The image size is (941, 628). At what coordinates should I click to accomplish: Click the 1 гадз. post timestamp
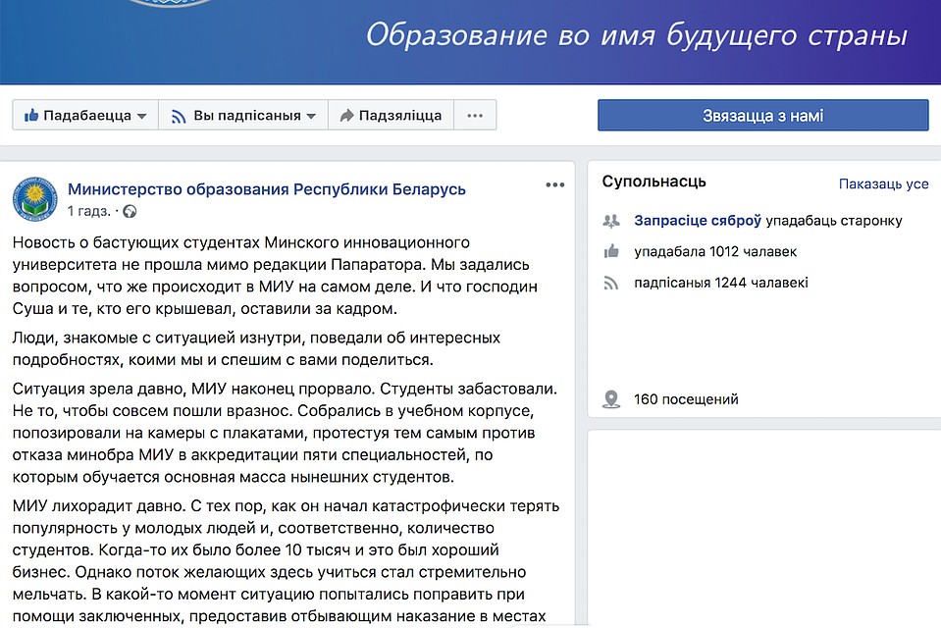pyautogui.click(x=89, y=211)
